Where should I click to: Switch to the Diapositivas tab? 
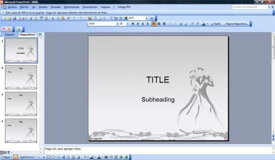coord(27,35)
